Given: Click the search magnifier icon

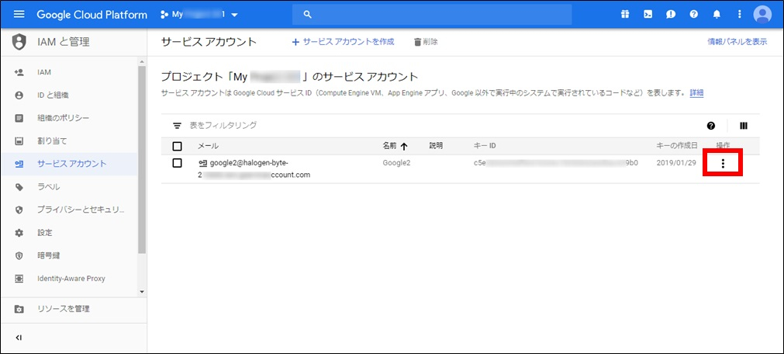Looking at the screenshot, I should (308, 15).
